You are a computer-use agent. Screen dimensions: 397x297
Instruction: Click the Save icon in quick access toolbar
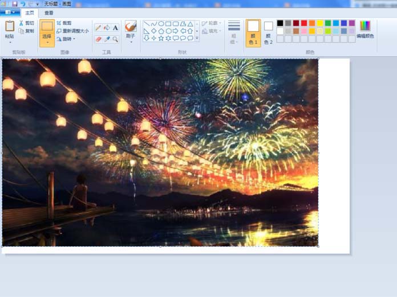(x=14, y=3)
